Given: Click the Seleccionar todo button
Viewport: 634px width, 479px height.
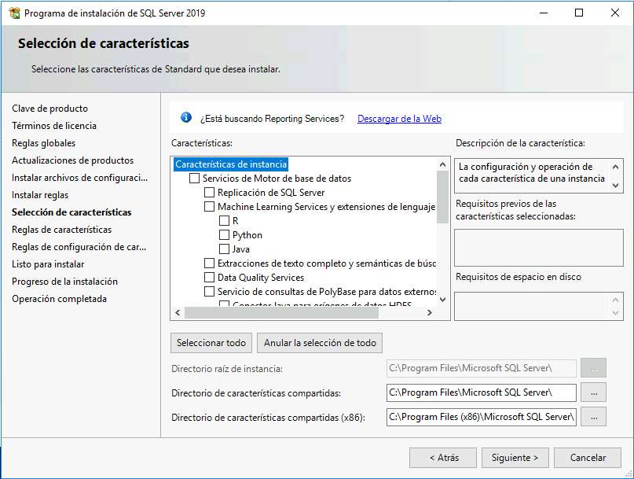Looking at the screenshot, I should pos(211,343).
